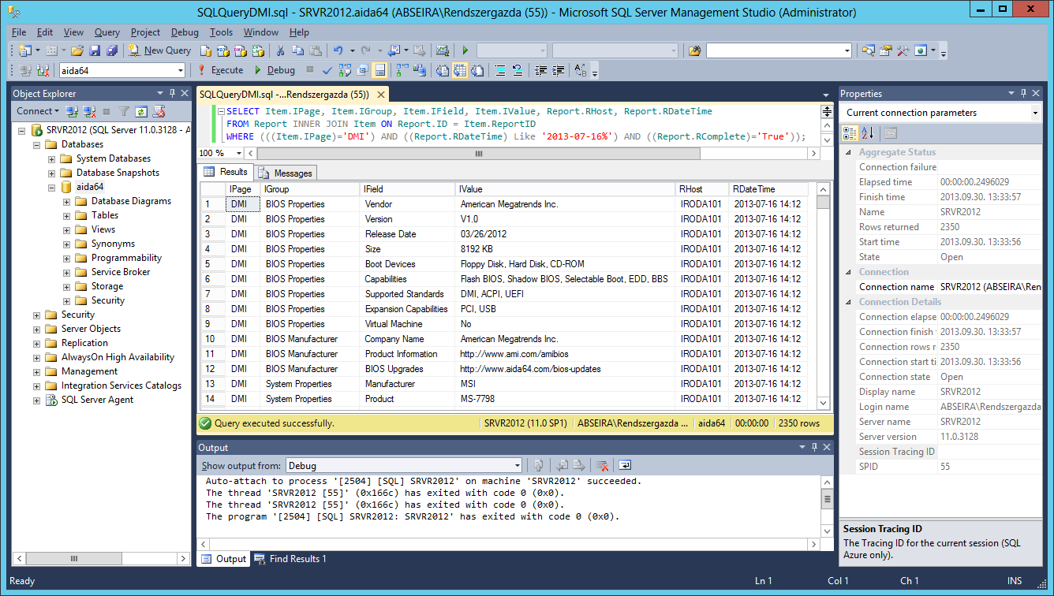Image resolution: width=1054 pixels, height=596 pixels.
Task: Save the query with the Save icon
Action: (x=95, y=50)
